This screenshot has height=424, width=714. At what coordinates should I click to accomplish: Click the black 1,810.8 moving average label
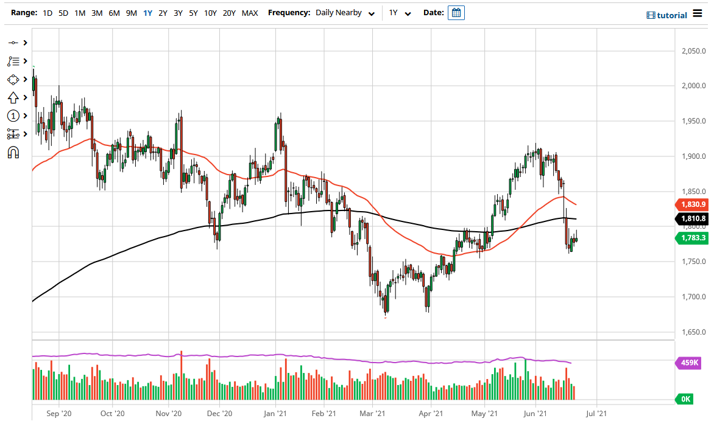[692, 219]
